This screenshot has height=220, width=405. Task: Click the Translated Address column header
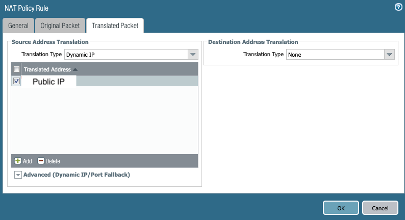(x=47, y=69)
